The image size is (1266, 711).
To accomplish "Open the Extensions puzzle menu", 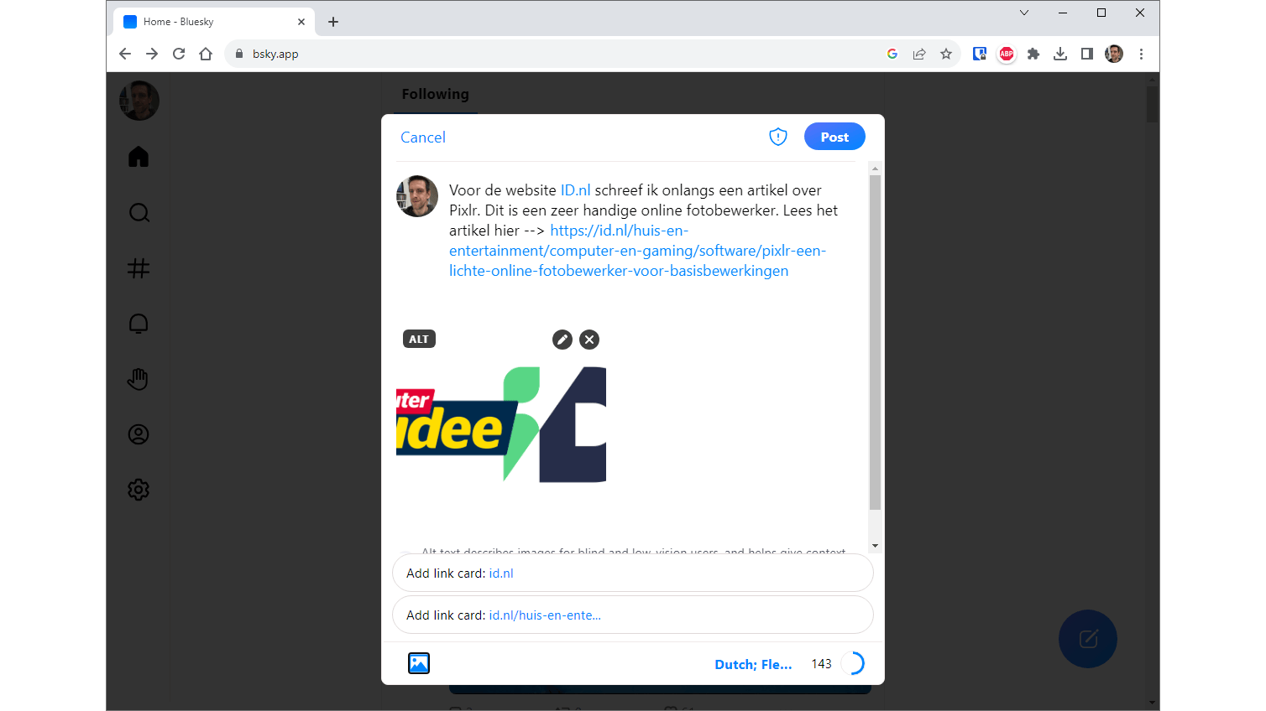I will [x=1033, y=54].
